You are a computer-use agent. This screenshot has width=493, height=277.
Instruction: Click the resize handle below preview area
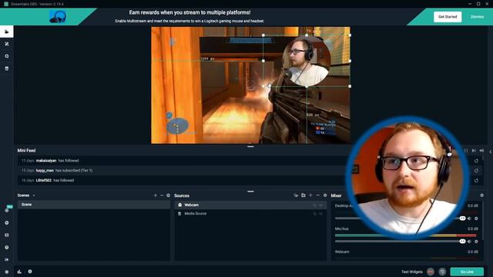point(250,147)
